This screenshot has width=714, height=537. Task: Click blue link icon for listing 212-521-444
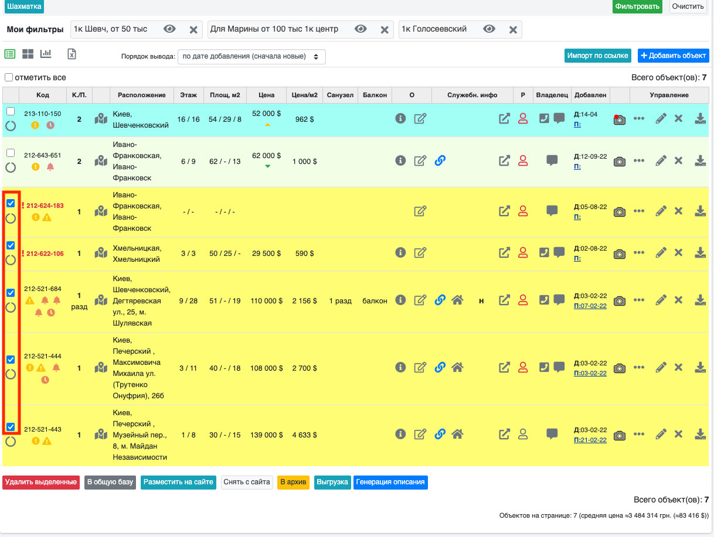pos(440,367)
